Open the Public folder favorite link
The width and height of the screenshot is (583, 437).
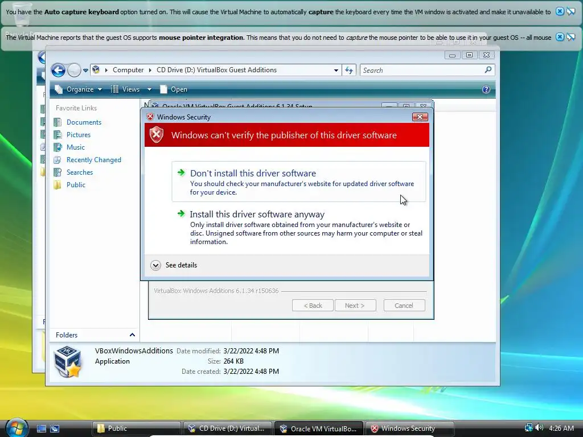click(x=76, y=185)
